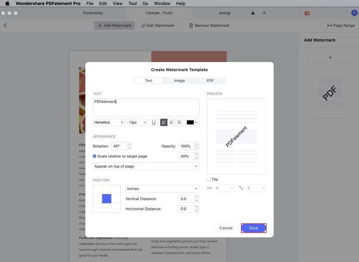Image resolution: width=359 pixels, height=262 pixels.
Task: Switch to the Productivity document tab
Action: [93, 13]
